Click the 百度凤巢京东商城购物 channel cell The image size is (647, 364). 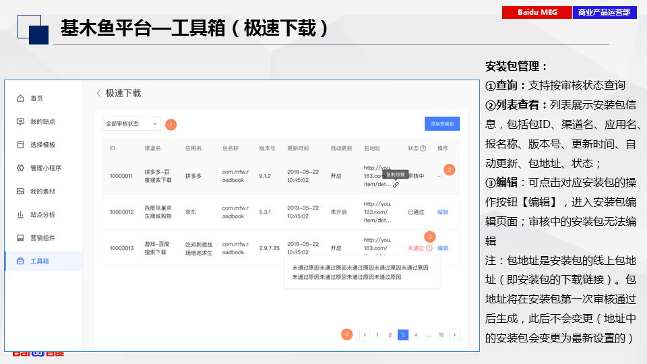coord(158,212)
